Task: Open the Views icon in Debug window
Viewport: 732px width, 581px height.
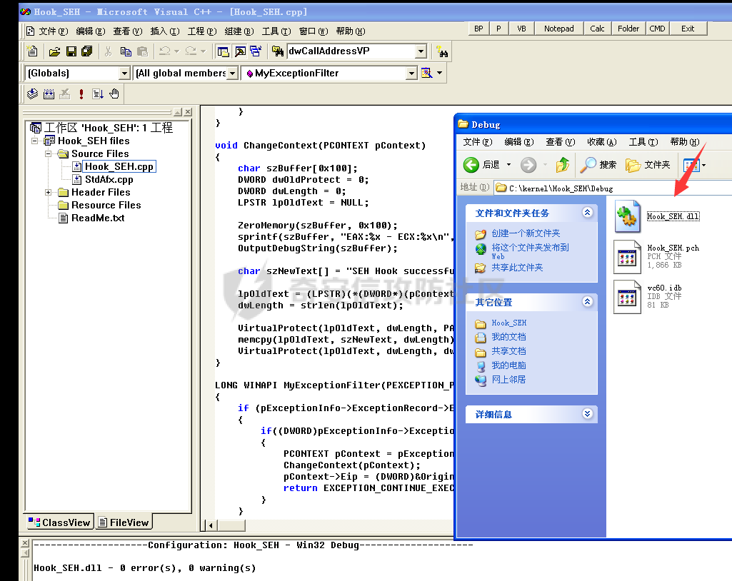Action: (x=691, y=165)
